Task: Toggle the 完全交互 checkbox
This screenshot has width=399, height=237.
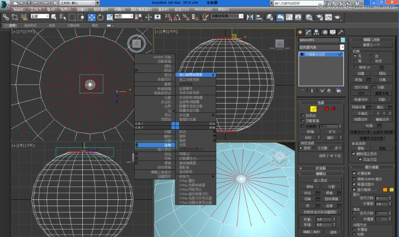Action: [360, 159]
